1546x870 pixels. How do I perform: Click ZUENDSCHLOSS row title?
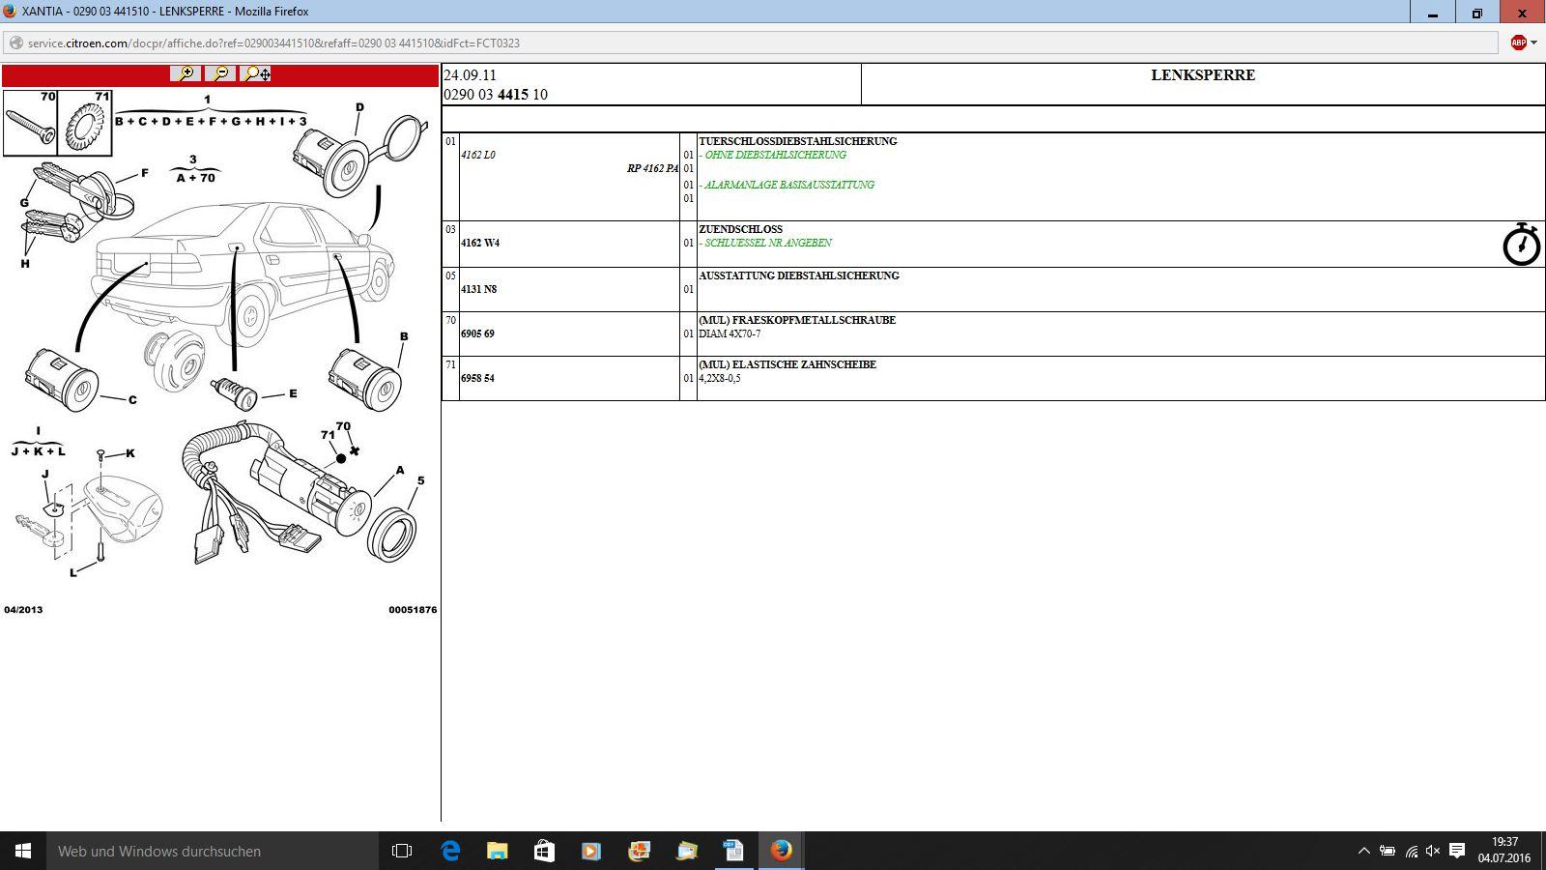point(740,229)
